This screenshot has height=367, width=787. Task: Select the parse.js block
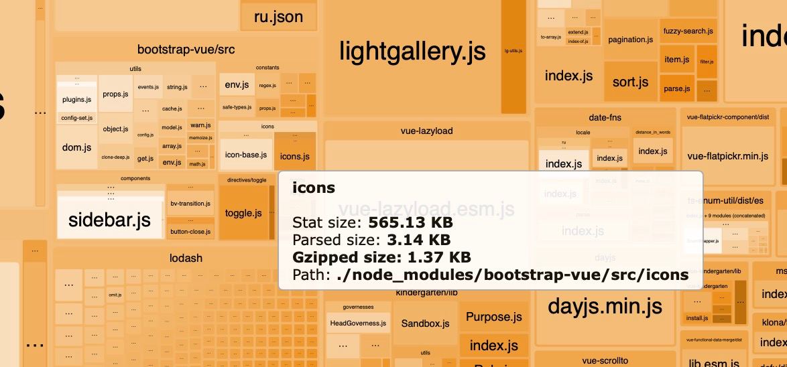click(676, 89)
